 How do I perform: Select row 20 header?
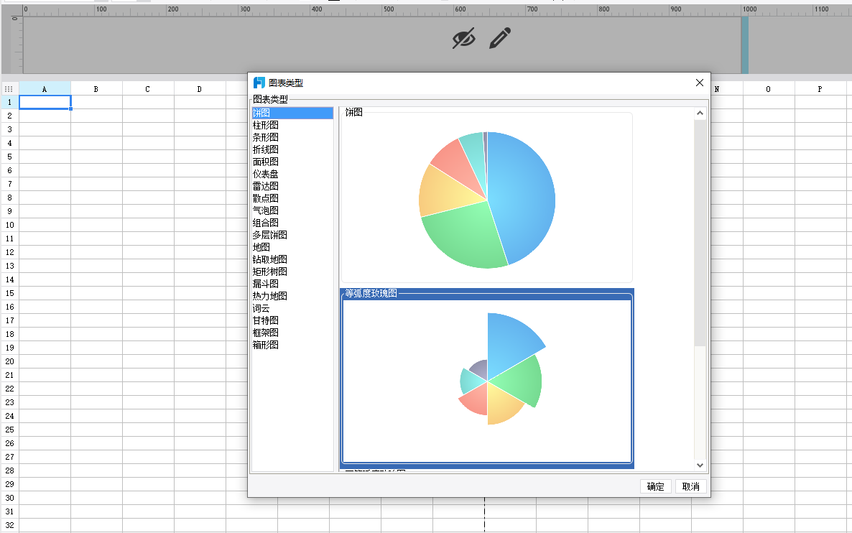point(10,361)
